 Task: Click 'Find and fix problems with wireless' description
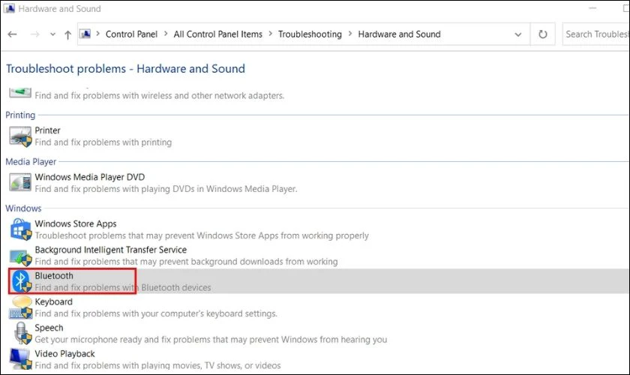tap(160, 96)
